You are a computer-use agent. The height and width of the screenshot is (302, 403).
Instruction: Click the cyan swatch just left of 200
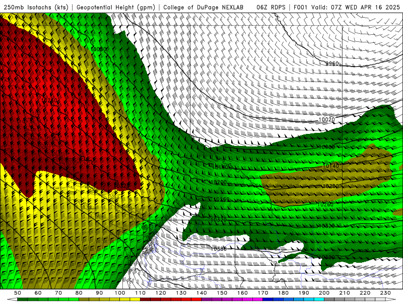tap(319, 299)
